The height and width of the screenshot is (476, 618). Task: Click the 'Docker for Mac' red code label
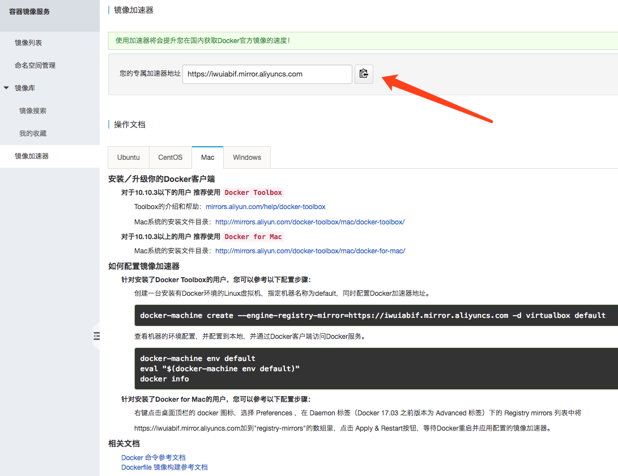[x=253, y=237]
